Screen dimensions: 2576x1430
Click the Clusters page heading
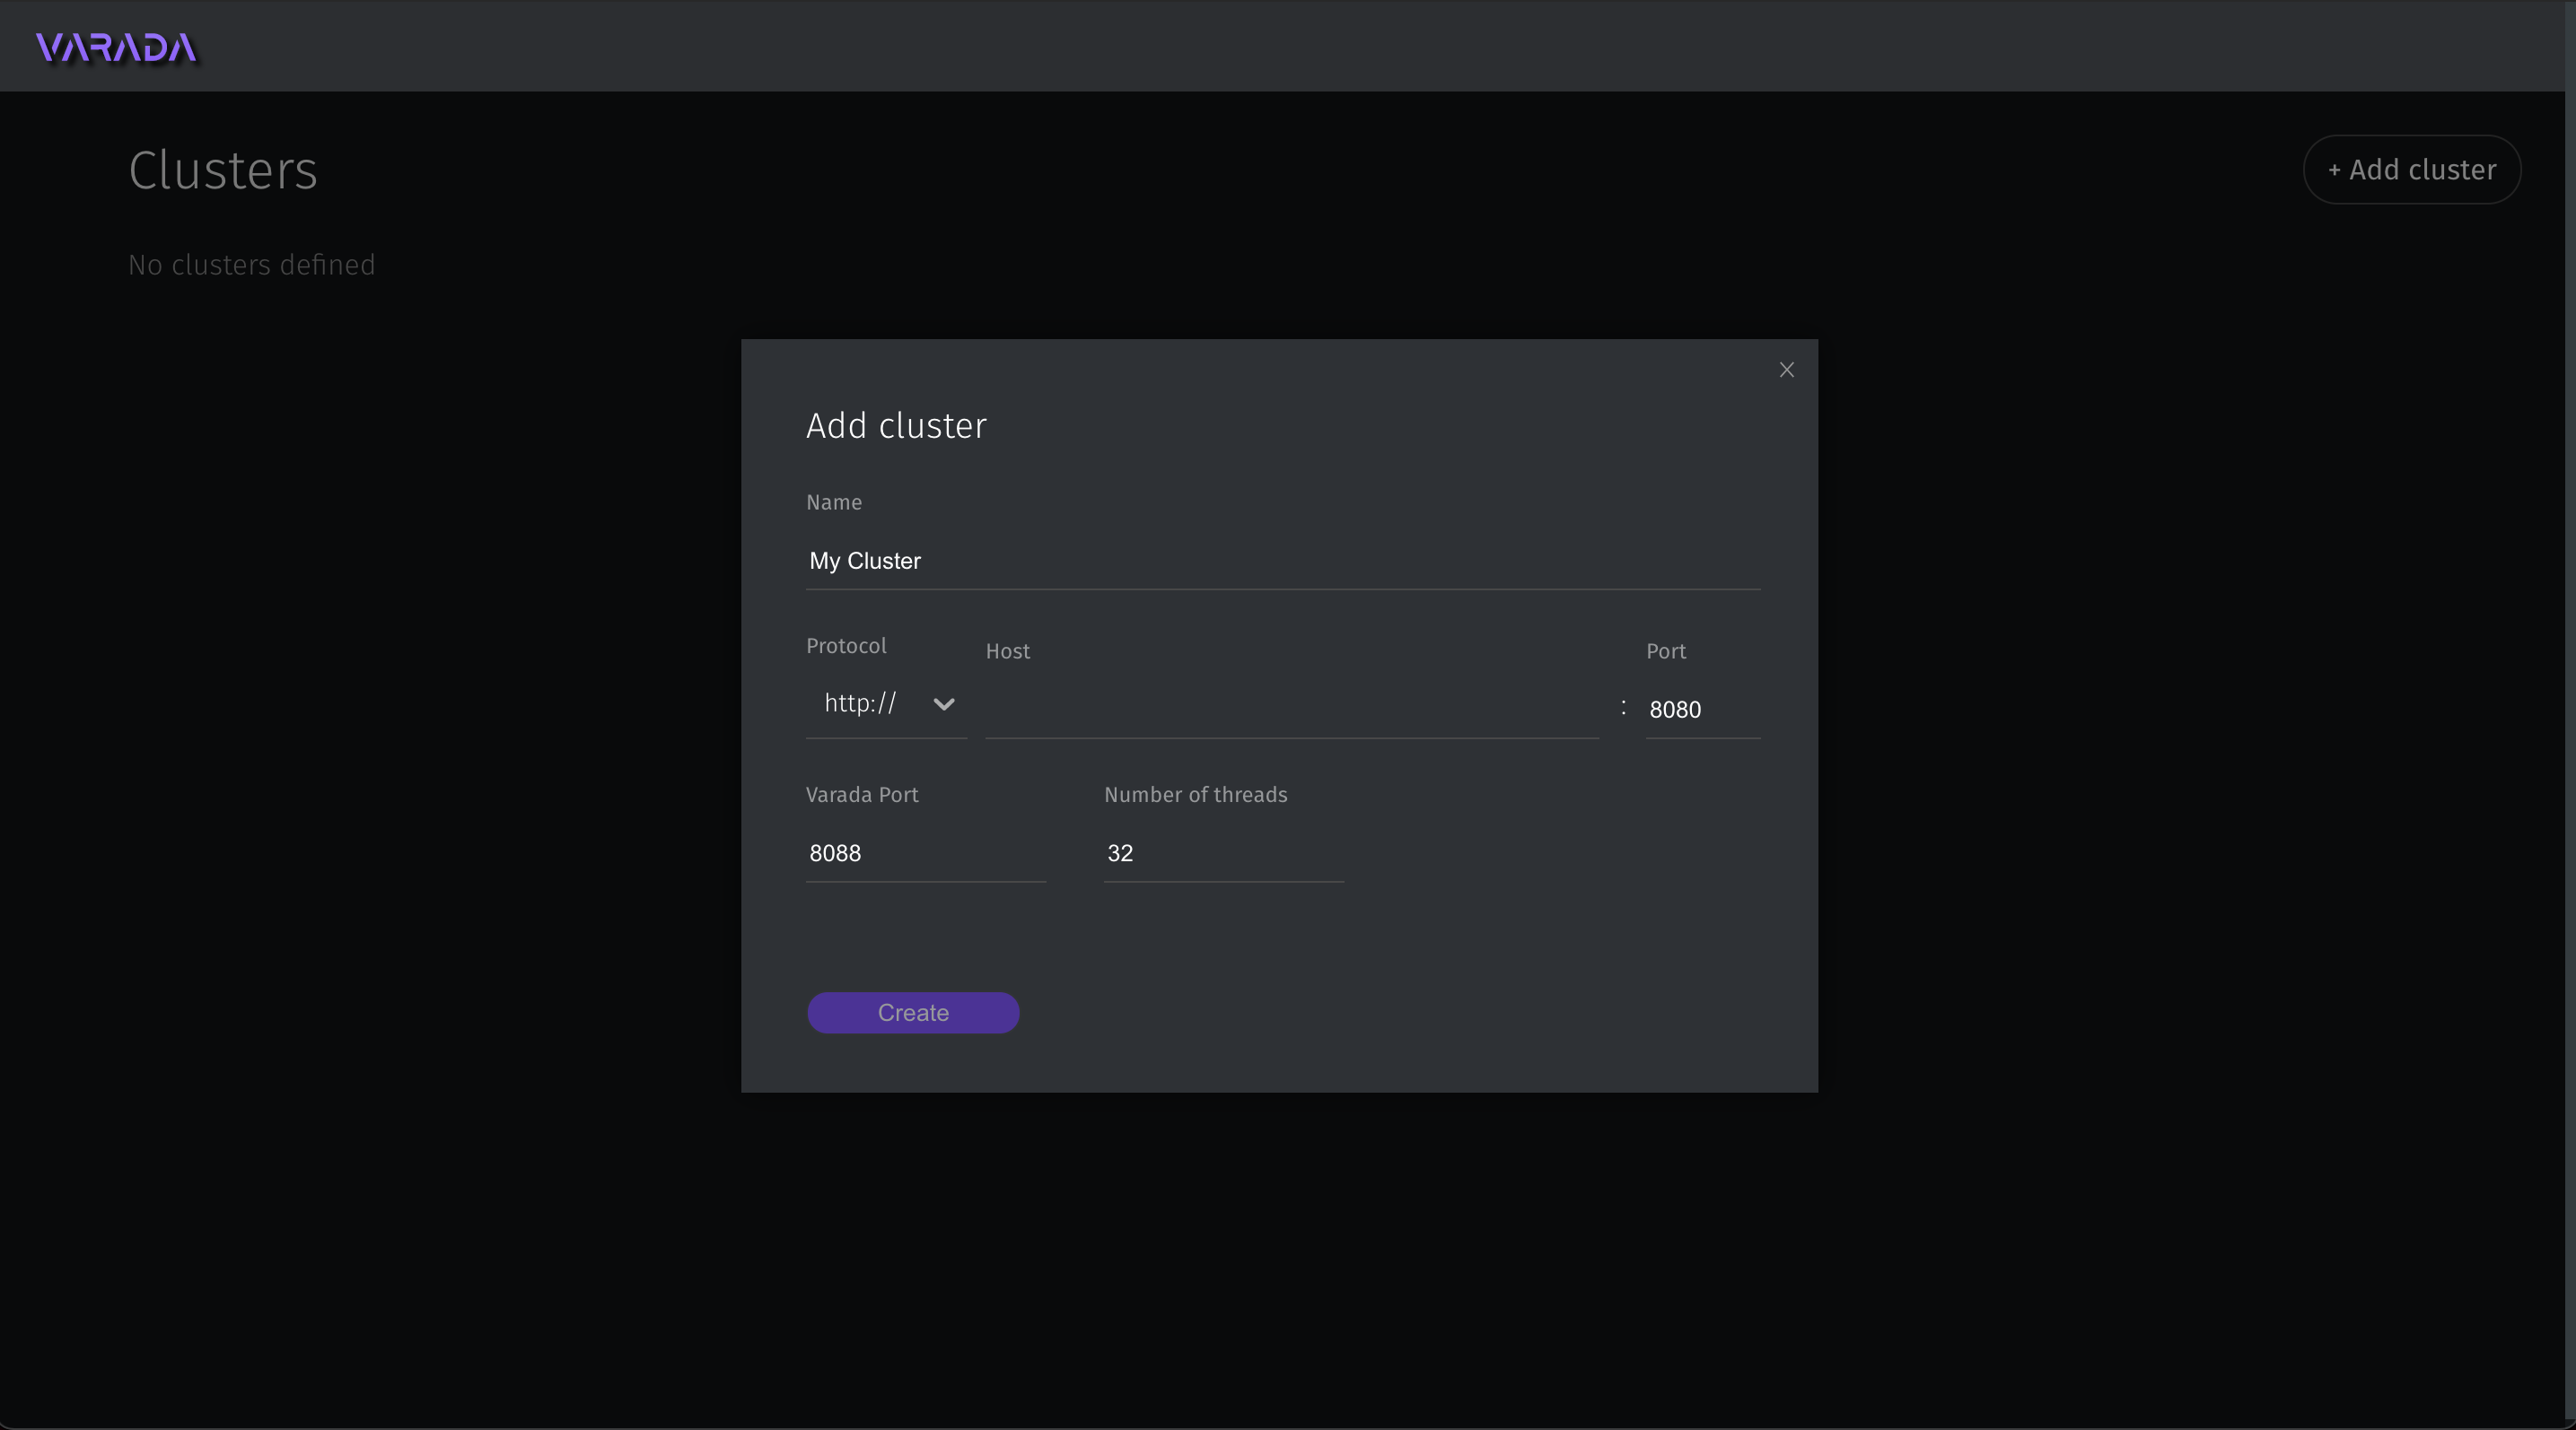click(x=223, y=170)
